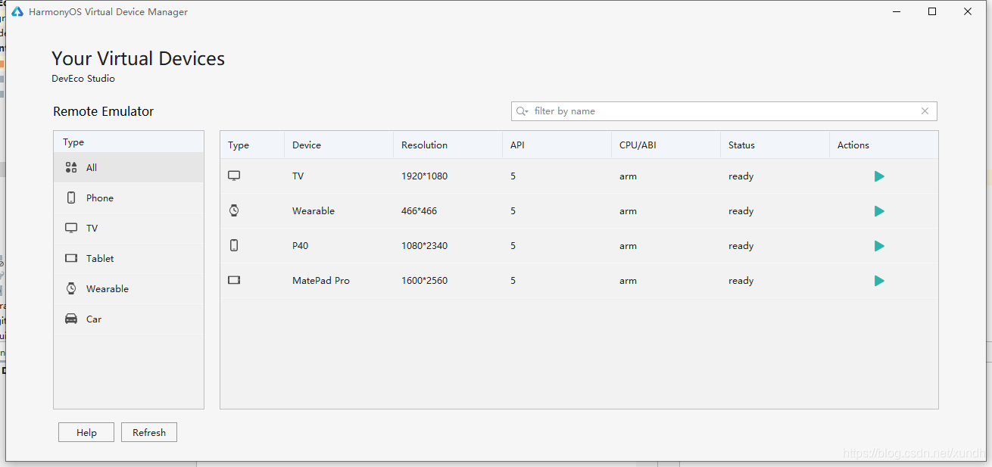Screen dimensions: 992x467
Task: Sort by the CPU/ABI column header
Action: (666, 145)
